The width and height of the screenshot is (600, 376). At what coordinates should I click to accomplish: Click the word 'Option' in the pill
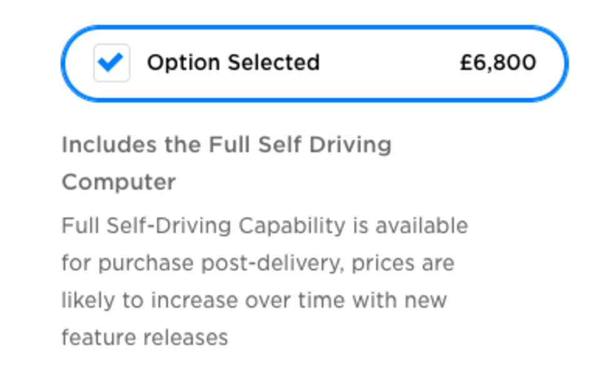[x=183, y=63]
